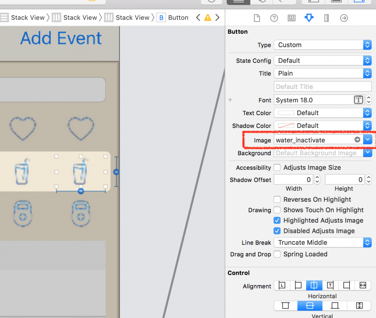Click the Text Color swatch
376x318 pixels.
point(286,113)
